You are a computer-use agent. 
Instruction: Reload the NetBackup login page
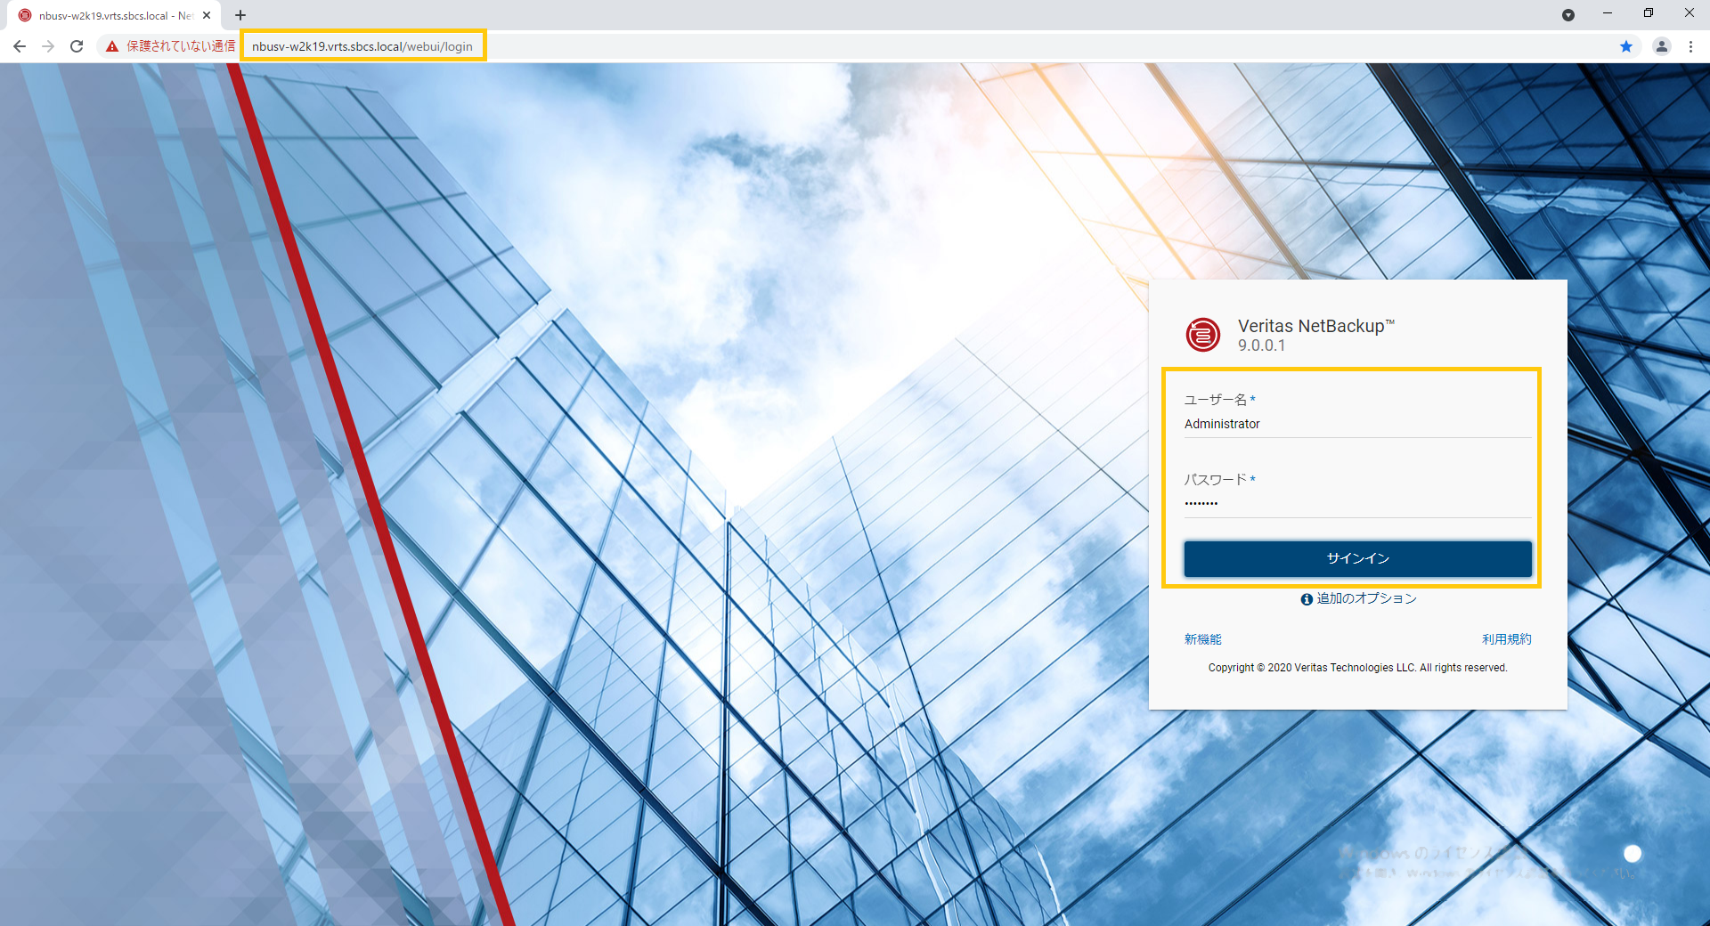tap(77, 46)
